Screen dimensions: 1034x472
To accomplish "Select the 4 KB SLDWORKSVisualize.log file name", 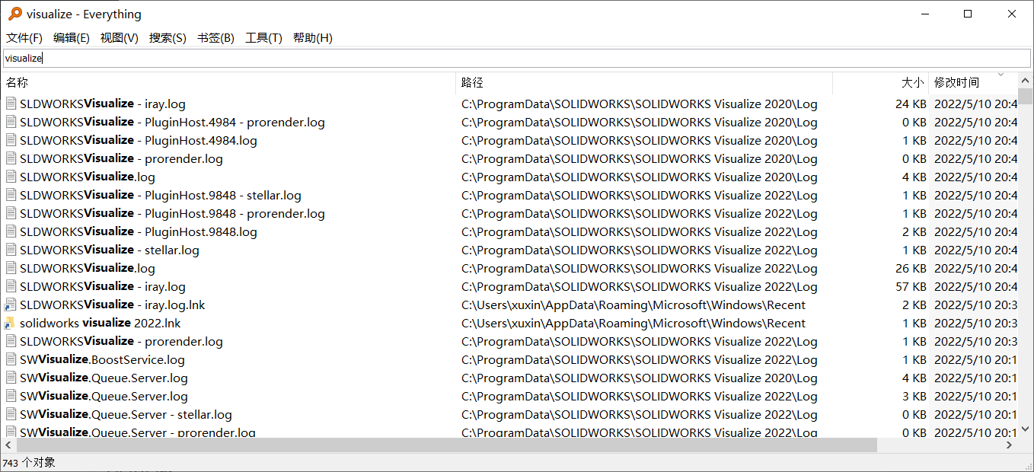I will click(x=88, y=177).
